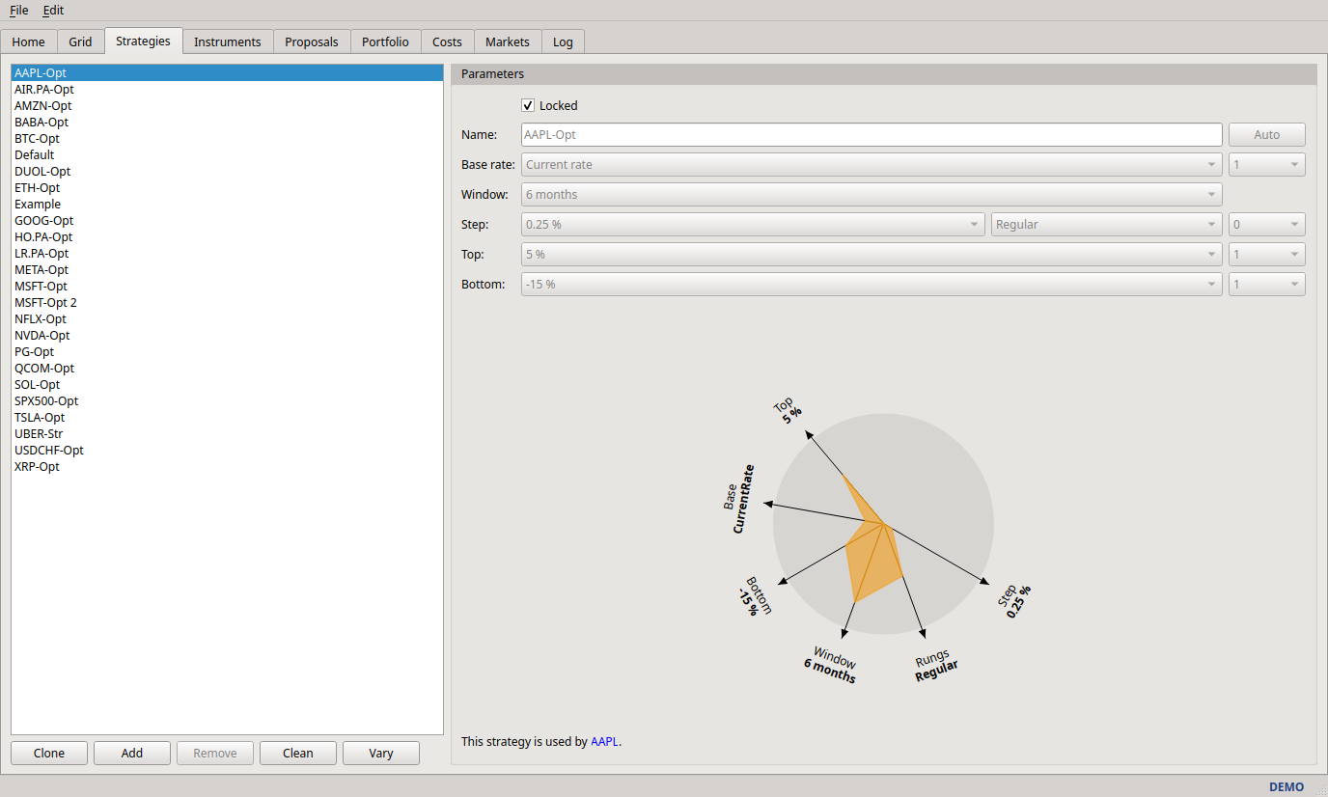Select the Default strategy

(x=227, y=154)
